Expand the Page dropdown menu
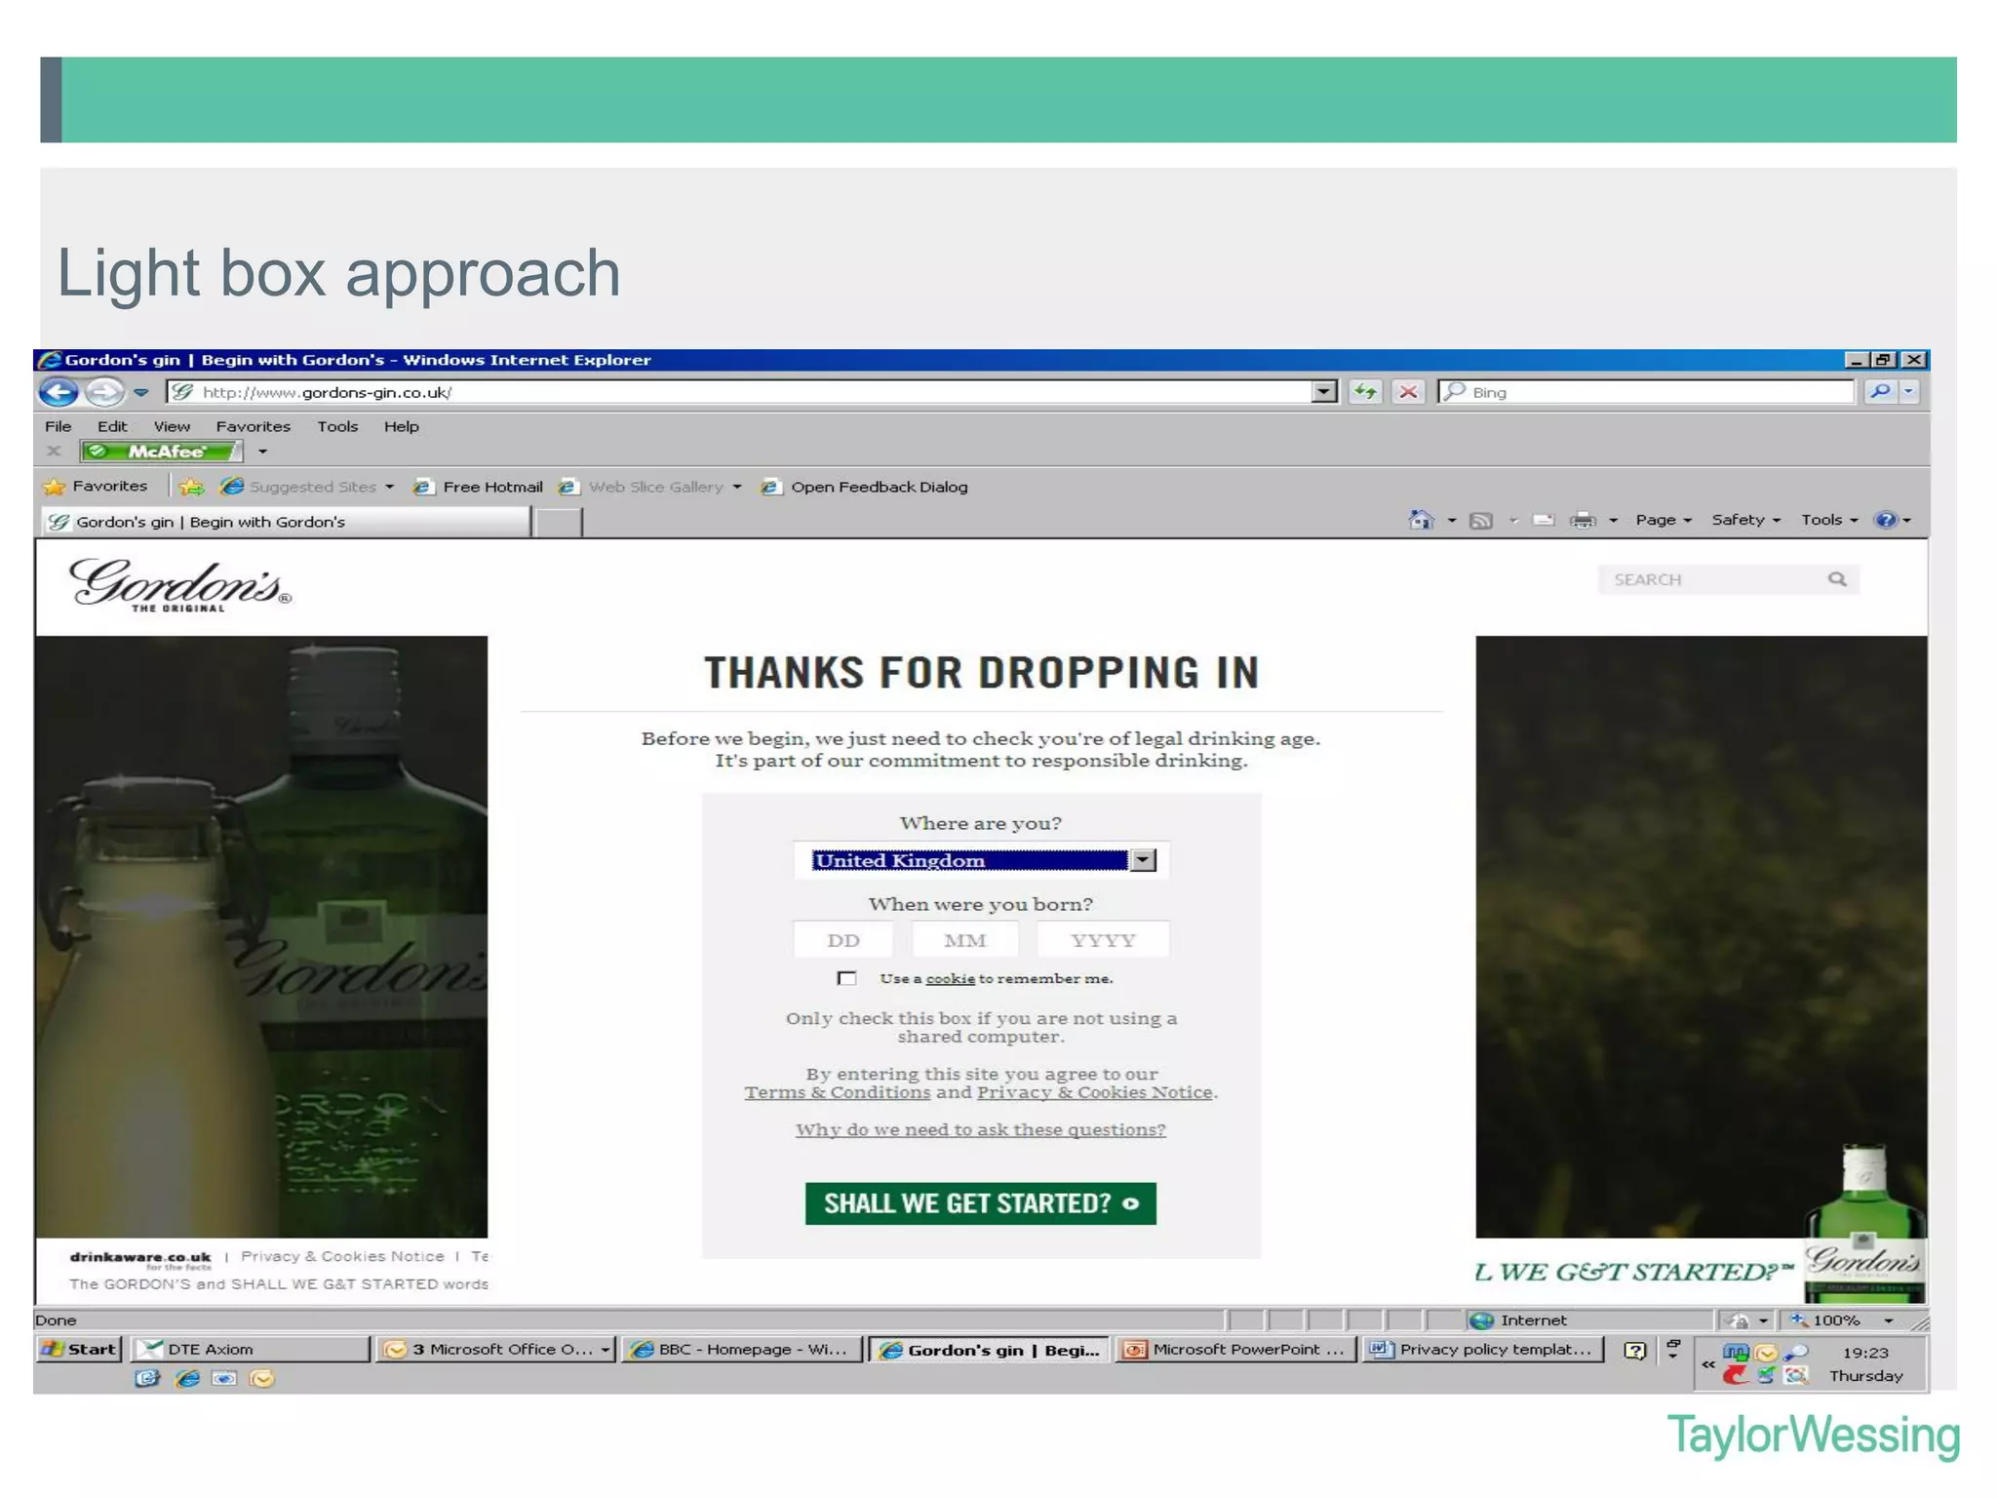 [x=1663, y=520]
